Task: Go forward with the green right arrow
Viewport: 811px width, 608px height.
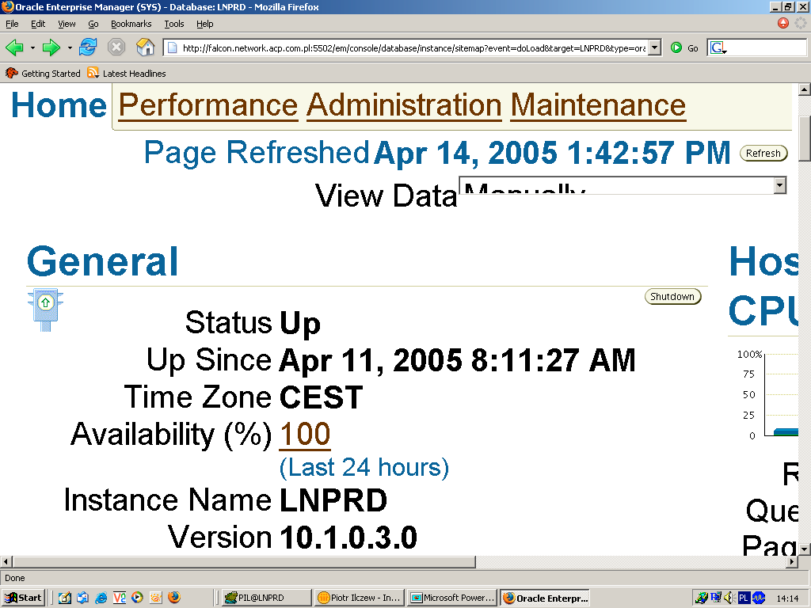Action: click(x=51, y=48)
